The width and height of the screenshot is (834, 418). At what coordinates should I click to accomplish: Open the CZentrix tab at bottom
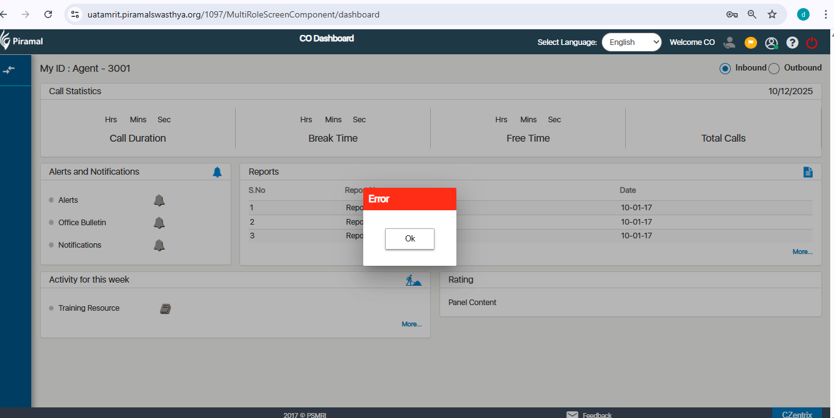(796, 414)
